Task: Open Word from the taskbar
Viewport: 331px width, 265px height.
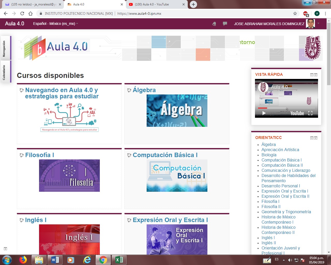Action: click(55, 260)
